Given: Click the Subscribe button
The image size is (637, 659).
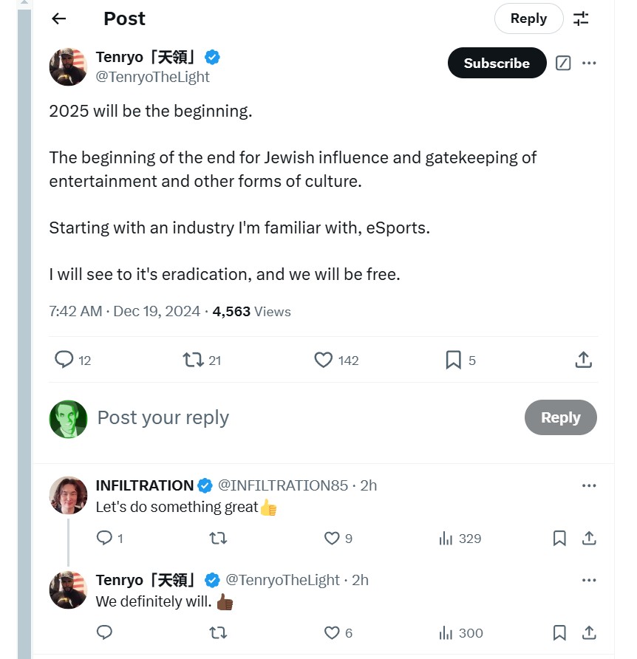Looking at the screenshot, I should [497, 64].
